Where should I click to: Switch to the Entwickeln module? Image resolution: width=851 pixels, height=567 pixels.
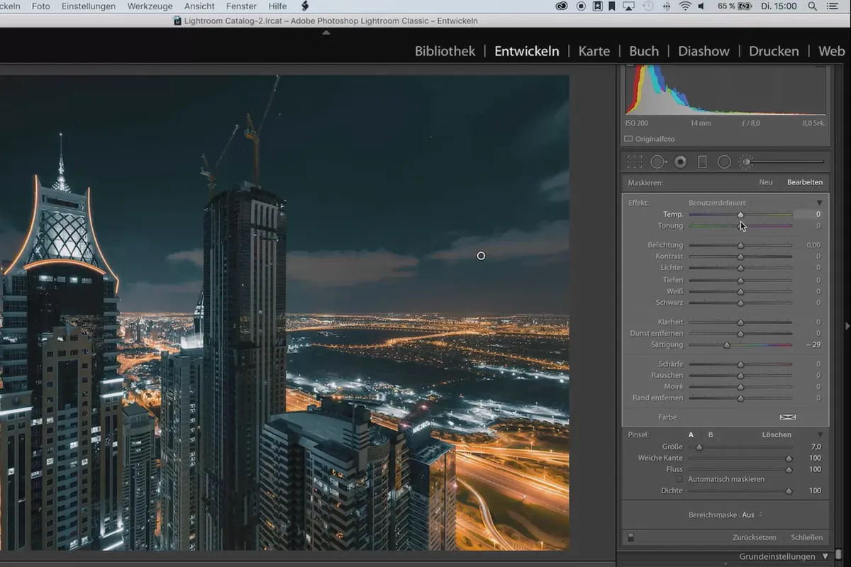[527, 51]
